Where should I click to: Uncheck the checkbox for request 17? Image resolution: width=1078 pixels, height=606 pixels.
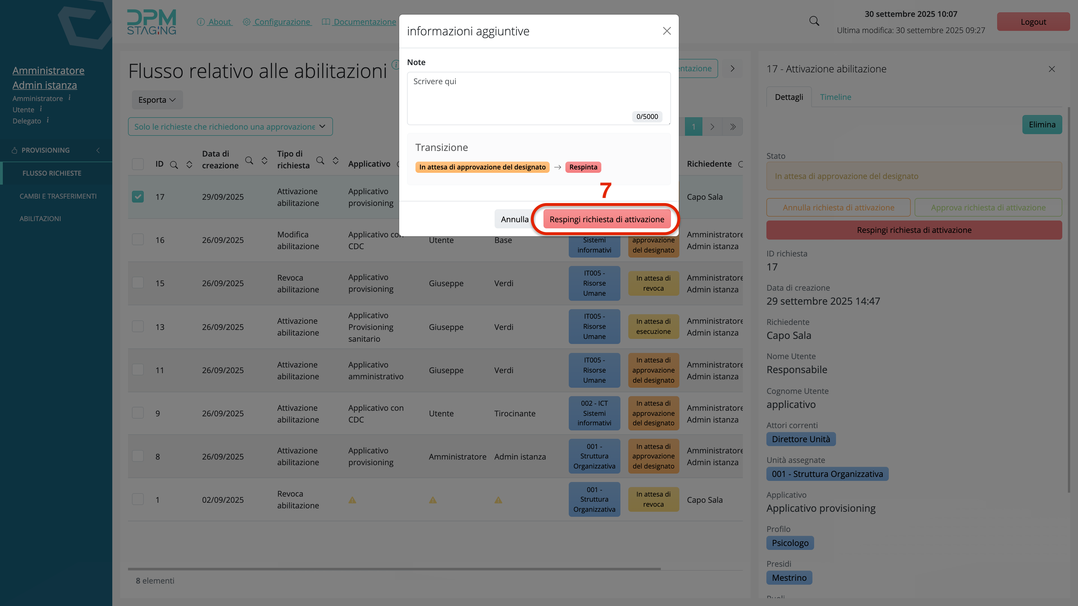(x=138, y=197)
